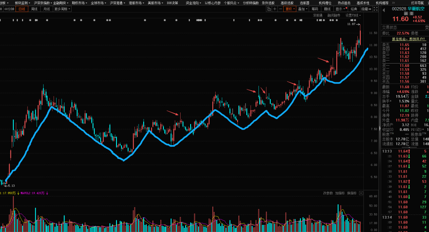Open the 资金流向 menu
The height and width of the screenshot is (232, 429).
(194, 3)
